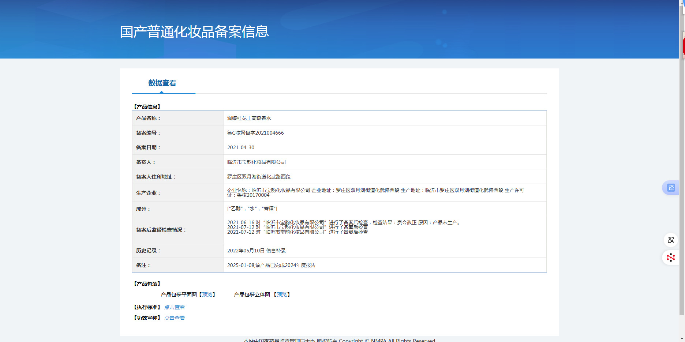Click the 【执行标准】 label

(147, 307)
